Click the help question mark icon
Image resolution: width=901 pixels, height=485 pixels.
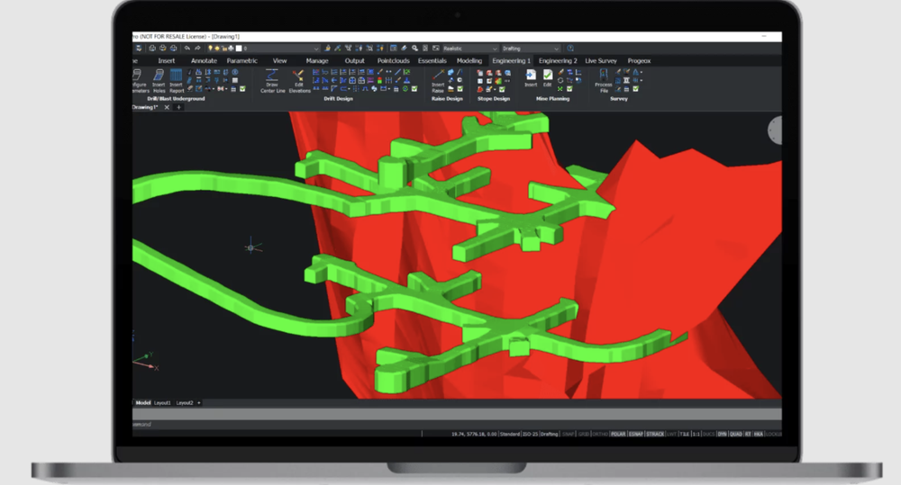(x=570, y=49)
